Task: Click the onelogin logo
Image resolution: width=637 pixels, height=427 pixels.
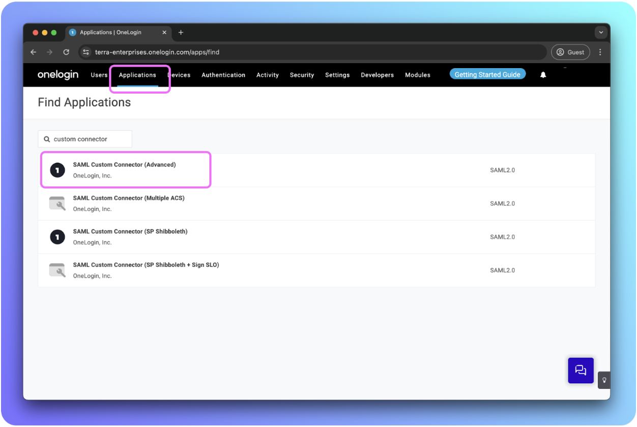Action: [58, 75]
